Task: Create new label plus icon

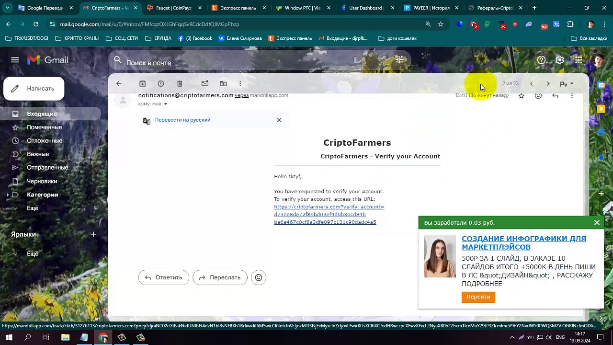Action: pos(93,234)
